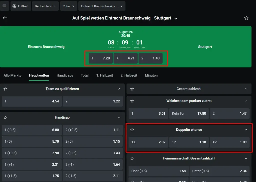This screenshot has width=256, height=182.
Task: Open the Eintracht Braunschweig match dropdown
Action: pyautogui.click(x=102, y=6)
